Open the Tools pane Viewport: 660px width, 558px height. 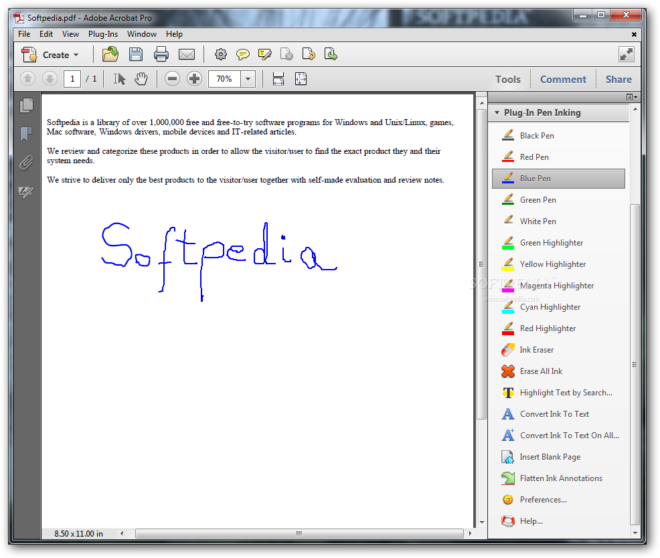(508, 79)
